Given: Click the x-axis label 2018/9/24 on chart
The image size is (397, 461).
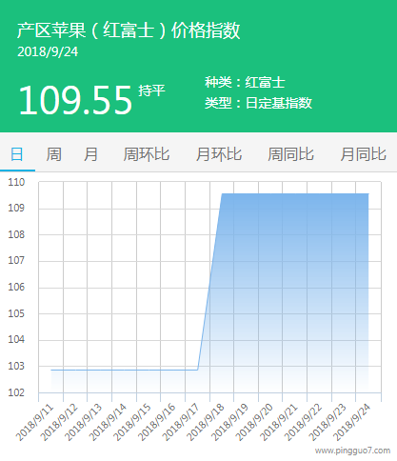Looking at the screenshot, I should [x=351, y=422].
